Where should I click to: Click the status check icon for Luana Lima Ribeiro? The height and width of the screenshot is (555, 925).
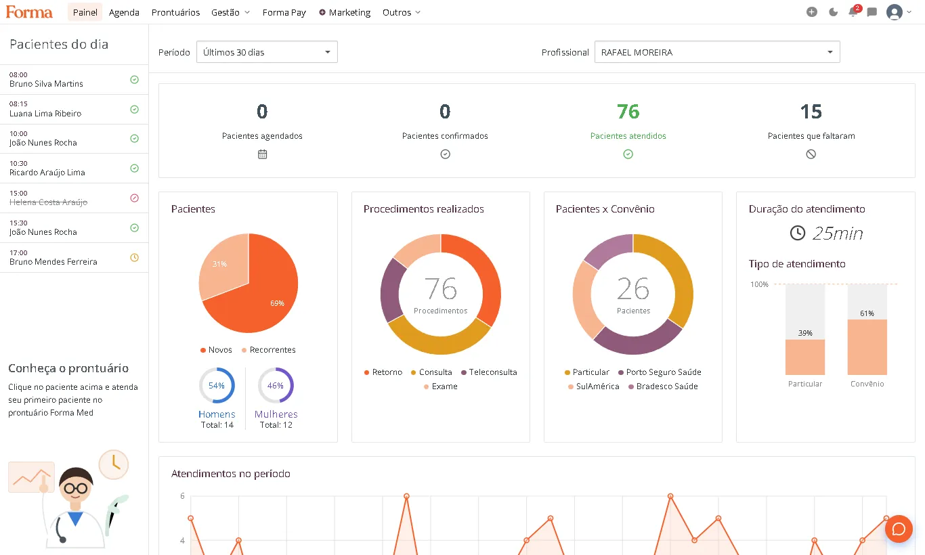click(x=134, y=109)
